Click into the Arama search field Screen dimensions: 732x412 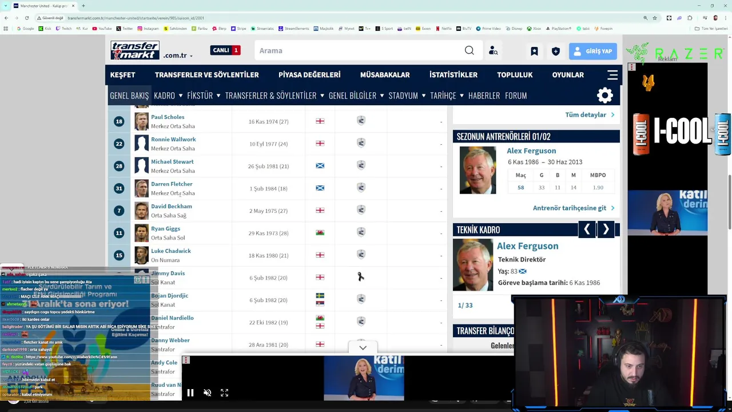tap(357, 50)
